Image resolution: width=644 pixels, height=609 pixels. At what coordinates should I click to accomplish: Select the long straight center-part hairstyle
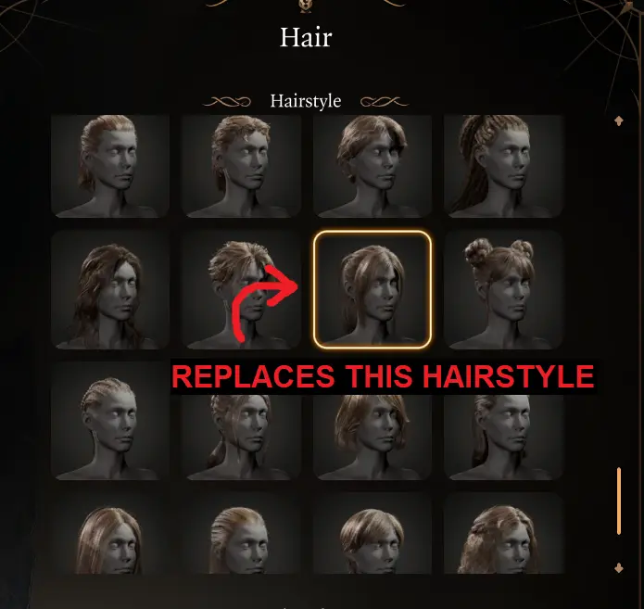(110, 533)
